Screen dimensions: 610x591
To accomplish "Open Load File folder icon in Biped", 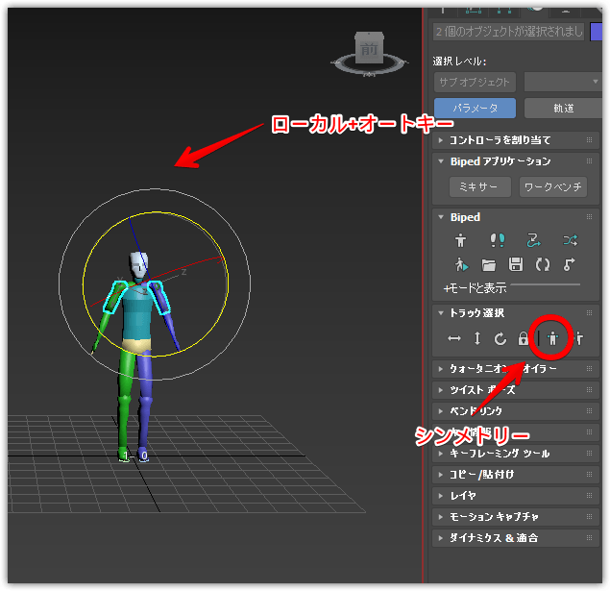I will tap(489, 264).
